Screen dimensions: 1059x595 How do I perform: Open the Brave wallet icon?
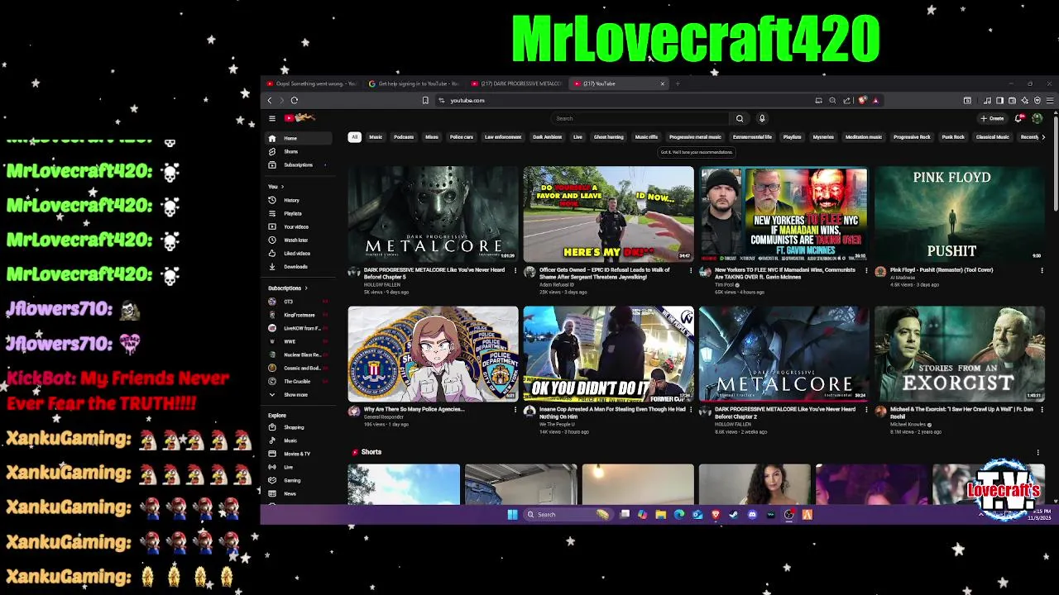click(x=1012, y=100)
